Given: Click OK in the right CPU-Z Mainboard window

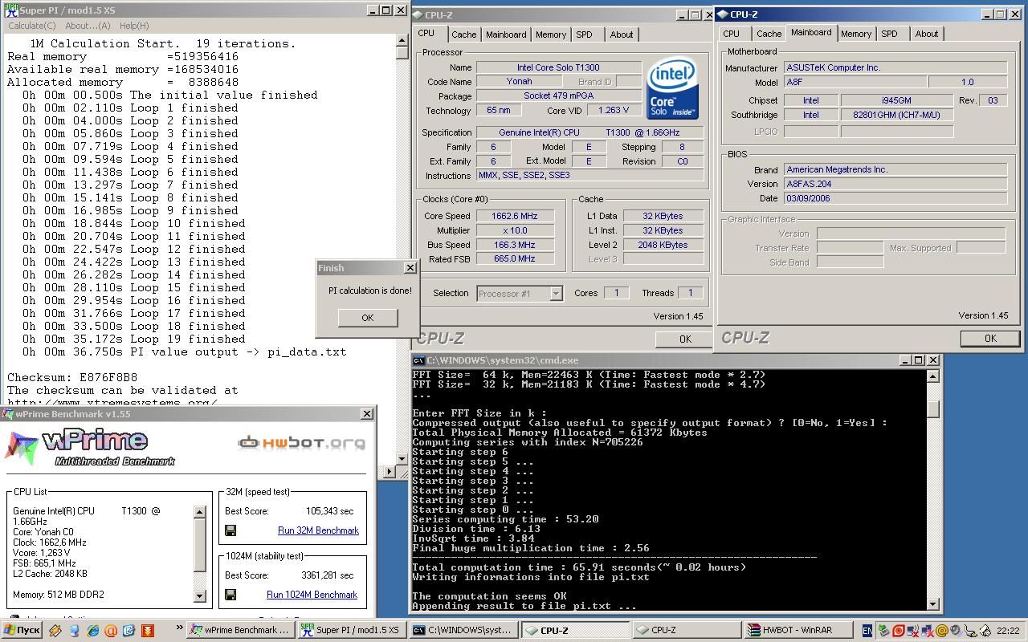Looking at the screenshot, I should point(990,338).
